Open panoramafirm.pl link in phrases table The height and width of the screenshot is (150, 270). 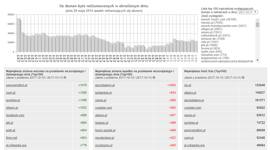click(x=195, y=130)
